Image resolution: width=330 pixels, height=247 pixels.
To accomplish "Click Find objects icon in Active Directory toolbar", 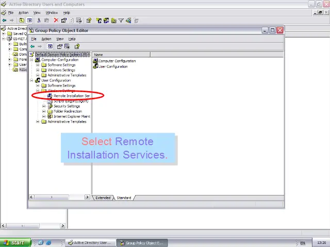I will 128,21.
